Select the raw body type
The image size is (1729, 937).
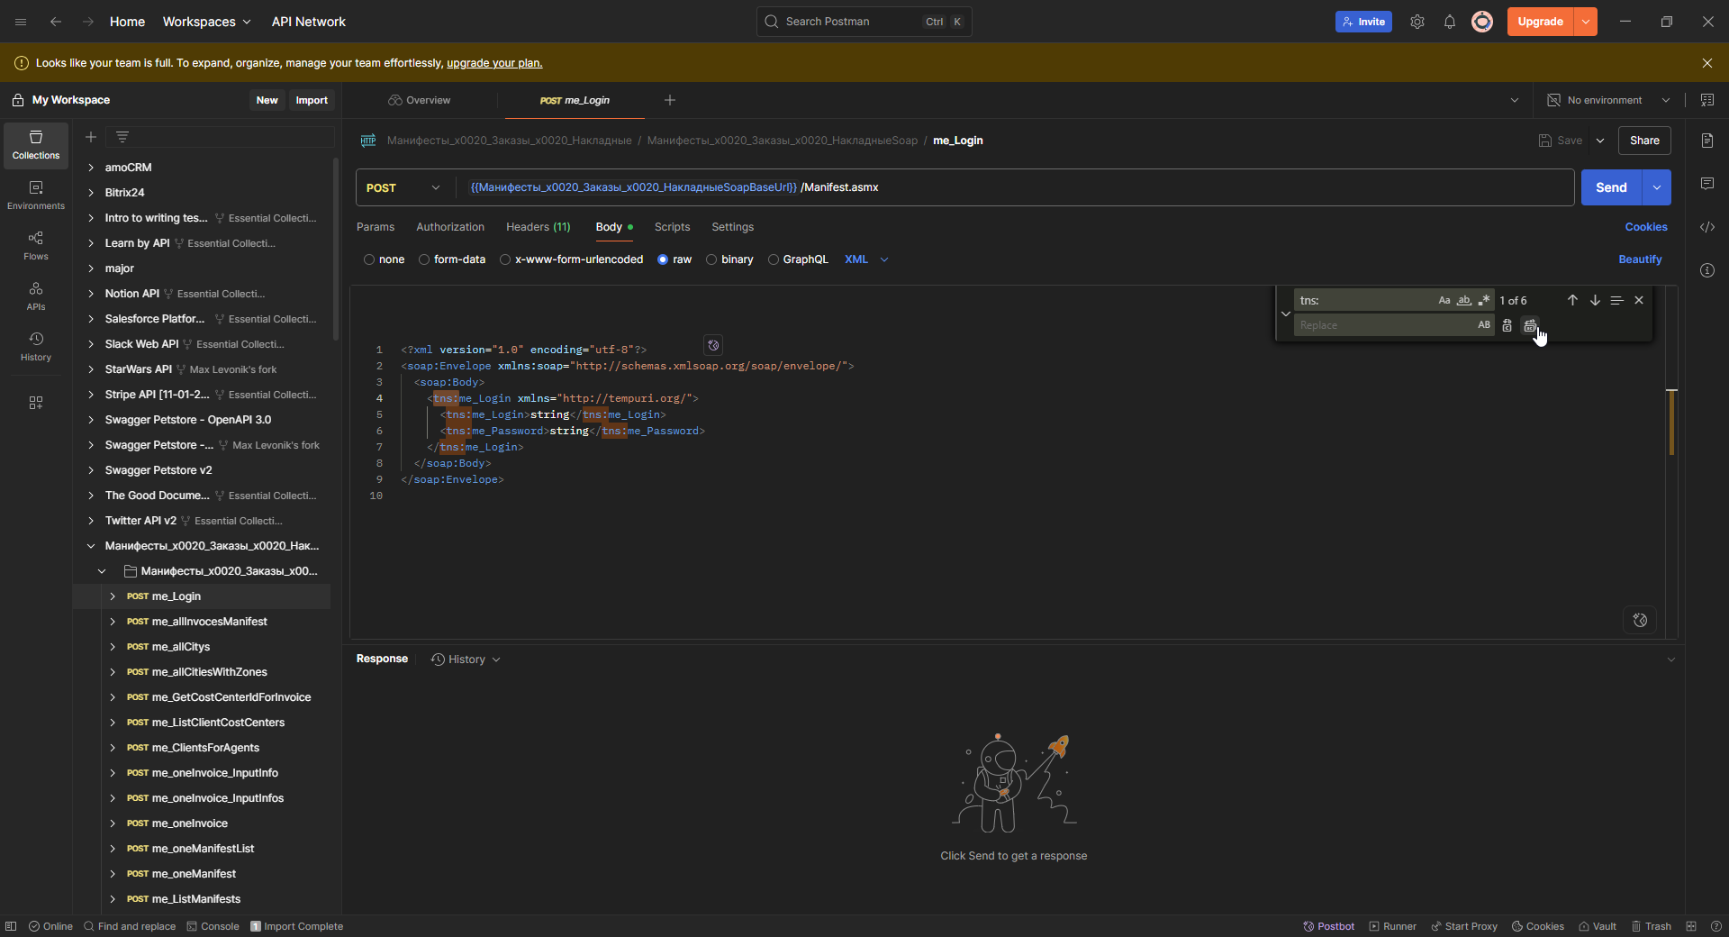tap(674, 259)
